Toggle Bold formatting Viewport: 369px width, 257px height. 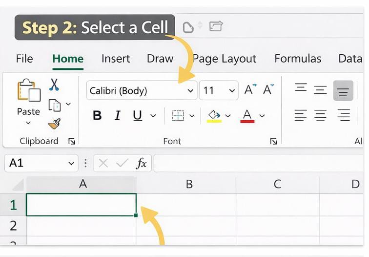click(x=97, y=116)
